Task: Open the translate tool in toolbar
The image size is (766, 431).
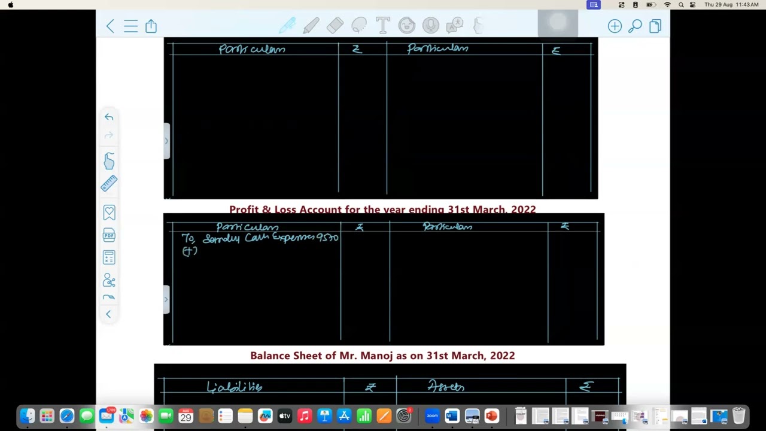Action: [x=455, y=25]
